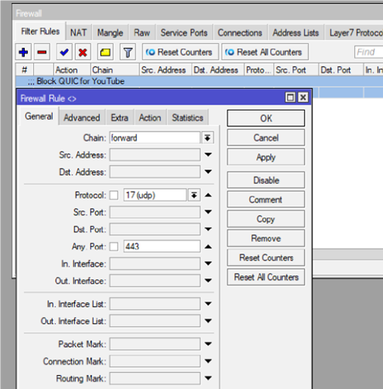This screenshot has width=383, height=389.
Task: Click the Disable button in rule dialog
Action: coord(266,180)
